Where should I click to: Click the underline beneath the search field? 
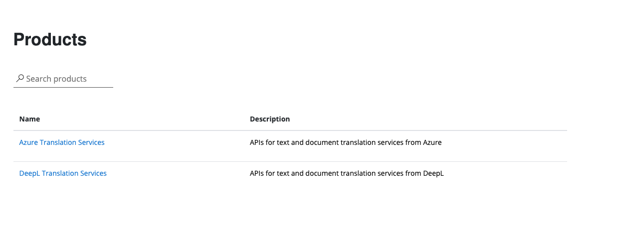coord(63,87)
